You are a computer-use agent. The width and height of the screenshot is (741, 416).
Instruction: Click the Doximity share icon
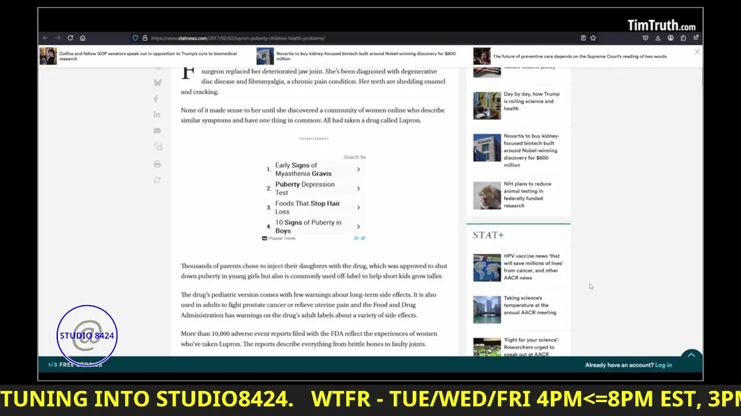(158, 147)
